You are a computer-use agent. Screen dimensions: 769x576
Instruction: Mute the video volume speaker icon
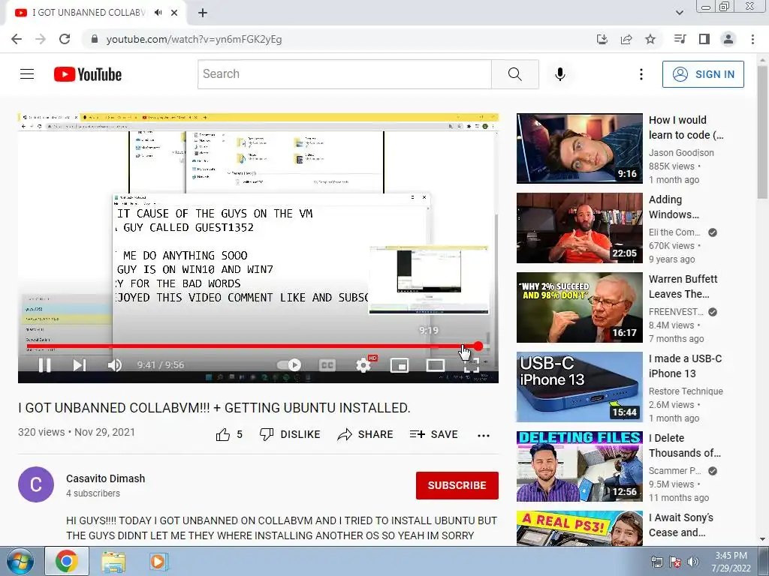coord(114,365)
